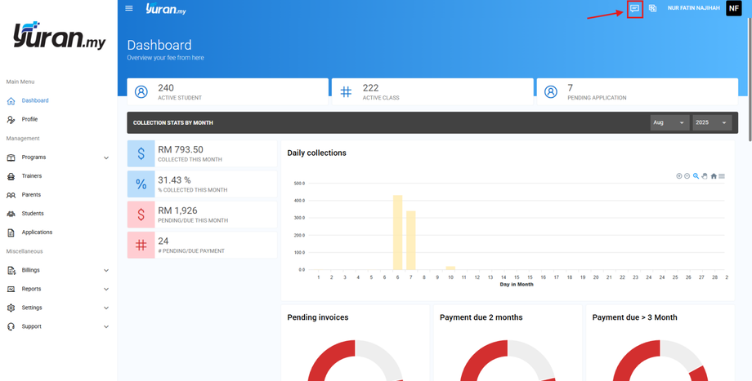Click the page vertical scrollbar
Screen dimensions: 752x381
tap(750, 77)
